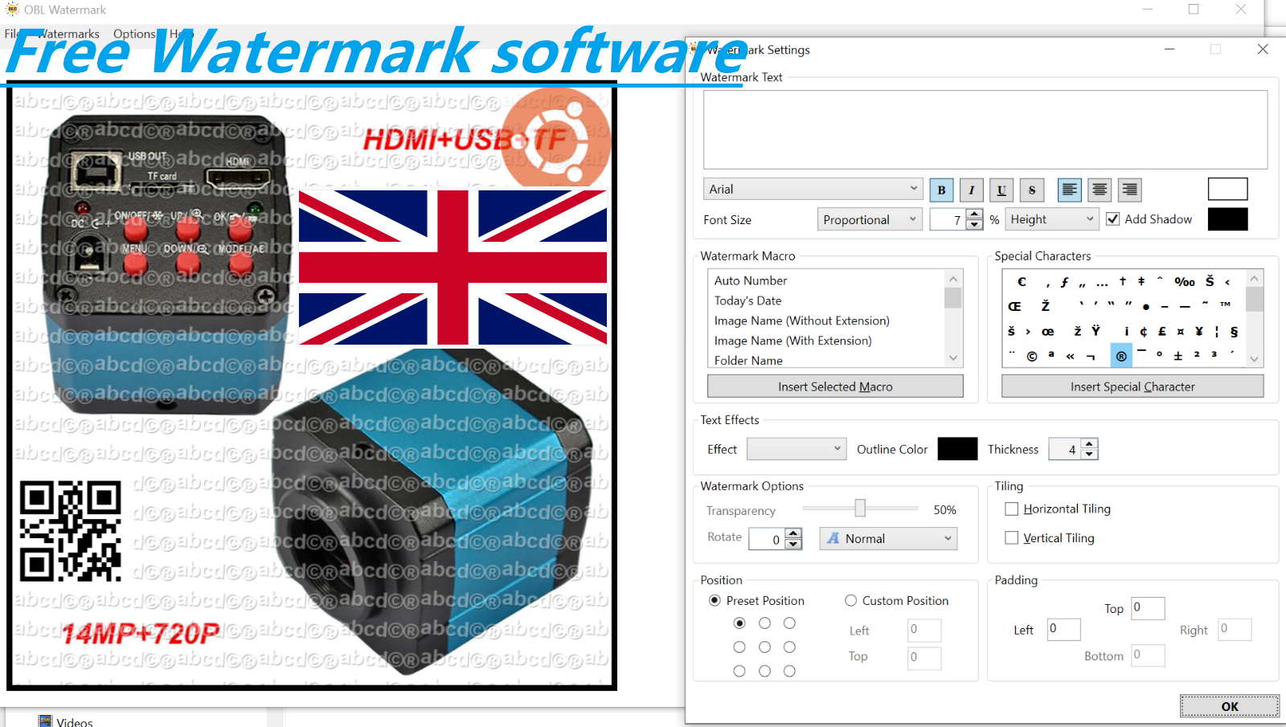
Task: Open the Height dropdown
Action: 1051,219
